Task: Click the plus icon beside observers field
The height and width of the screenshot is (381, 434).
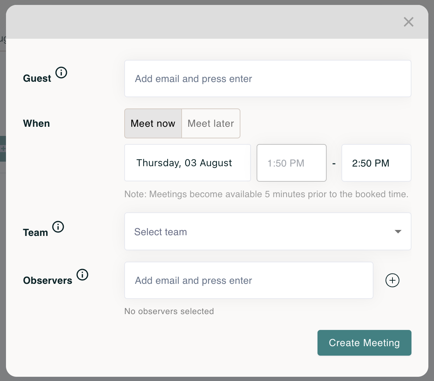Action: click(392, 280)
